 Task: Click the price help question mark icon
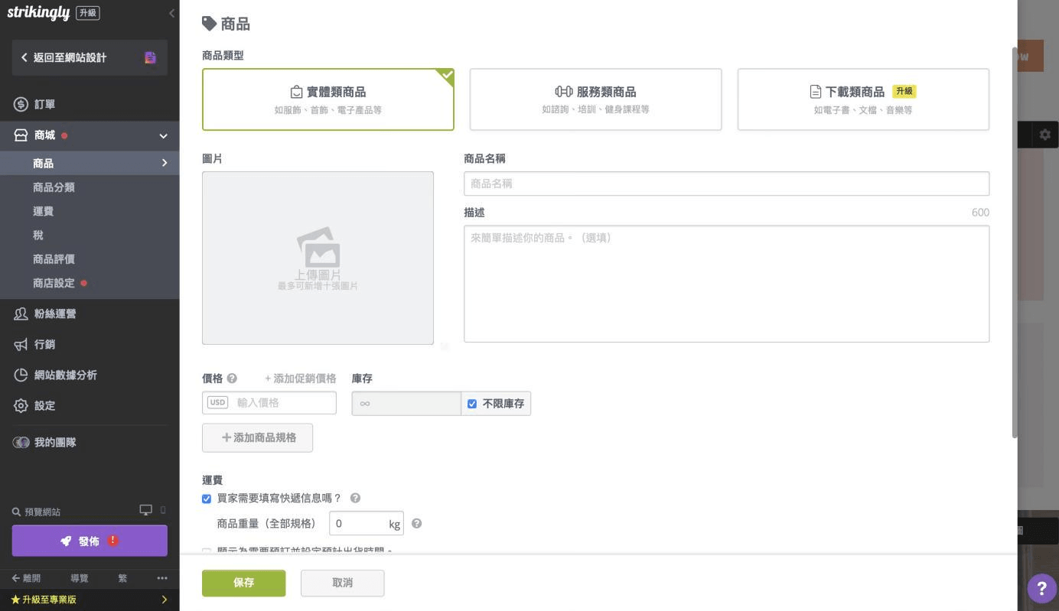pos(232,379)
